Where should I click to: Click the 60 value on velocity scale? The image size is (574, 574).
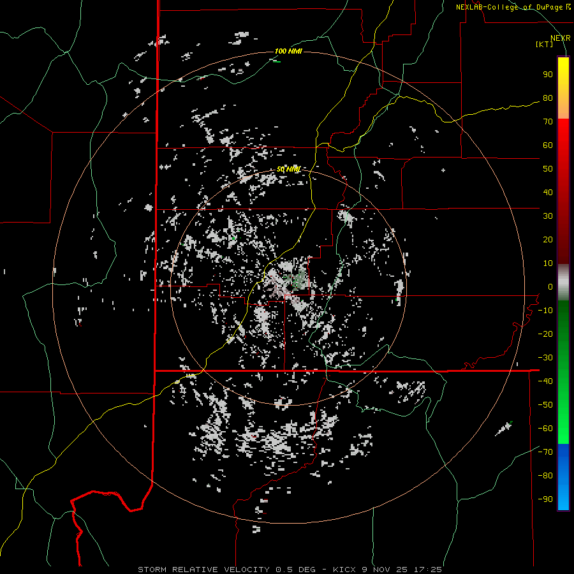pyautogui.click(x=548, y=145)
